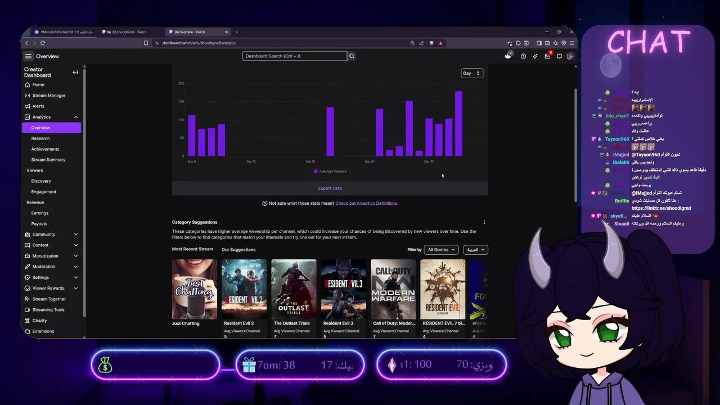Open Alerts from the sidebar

tap(38, 106)
